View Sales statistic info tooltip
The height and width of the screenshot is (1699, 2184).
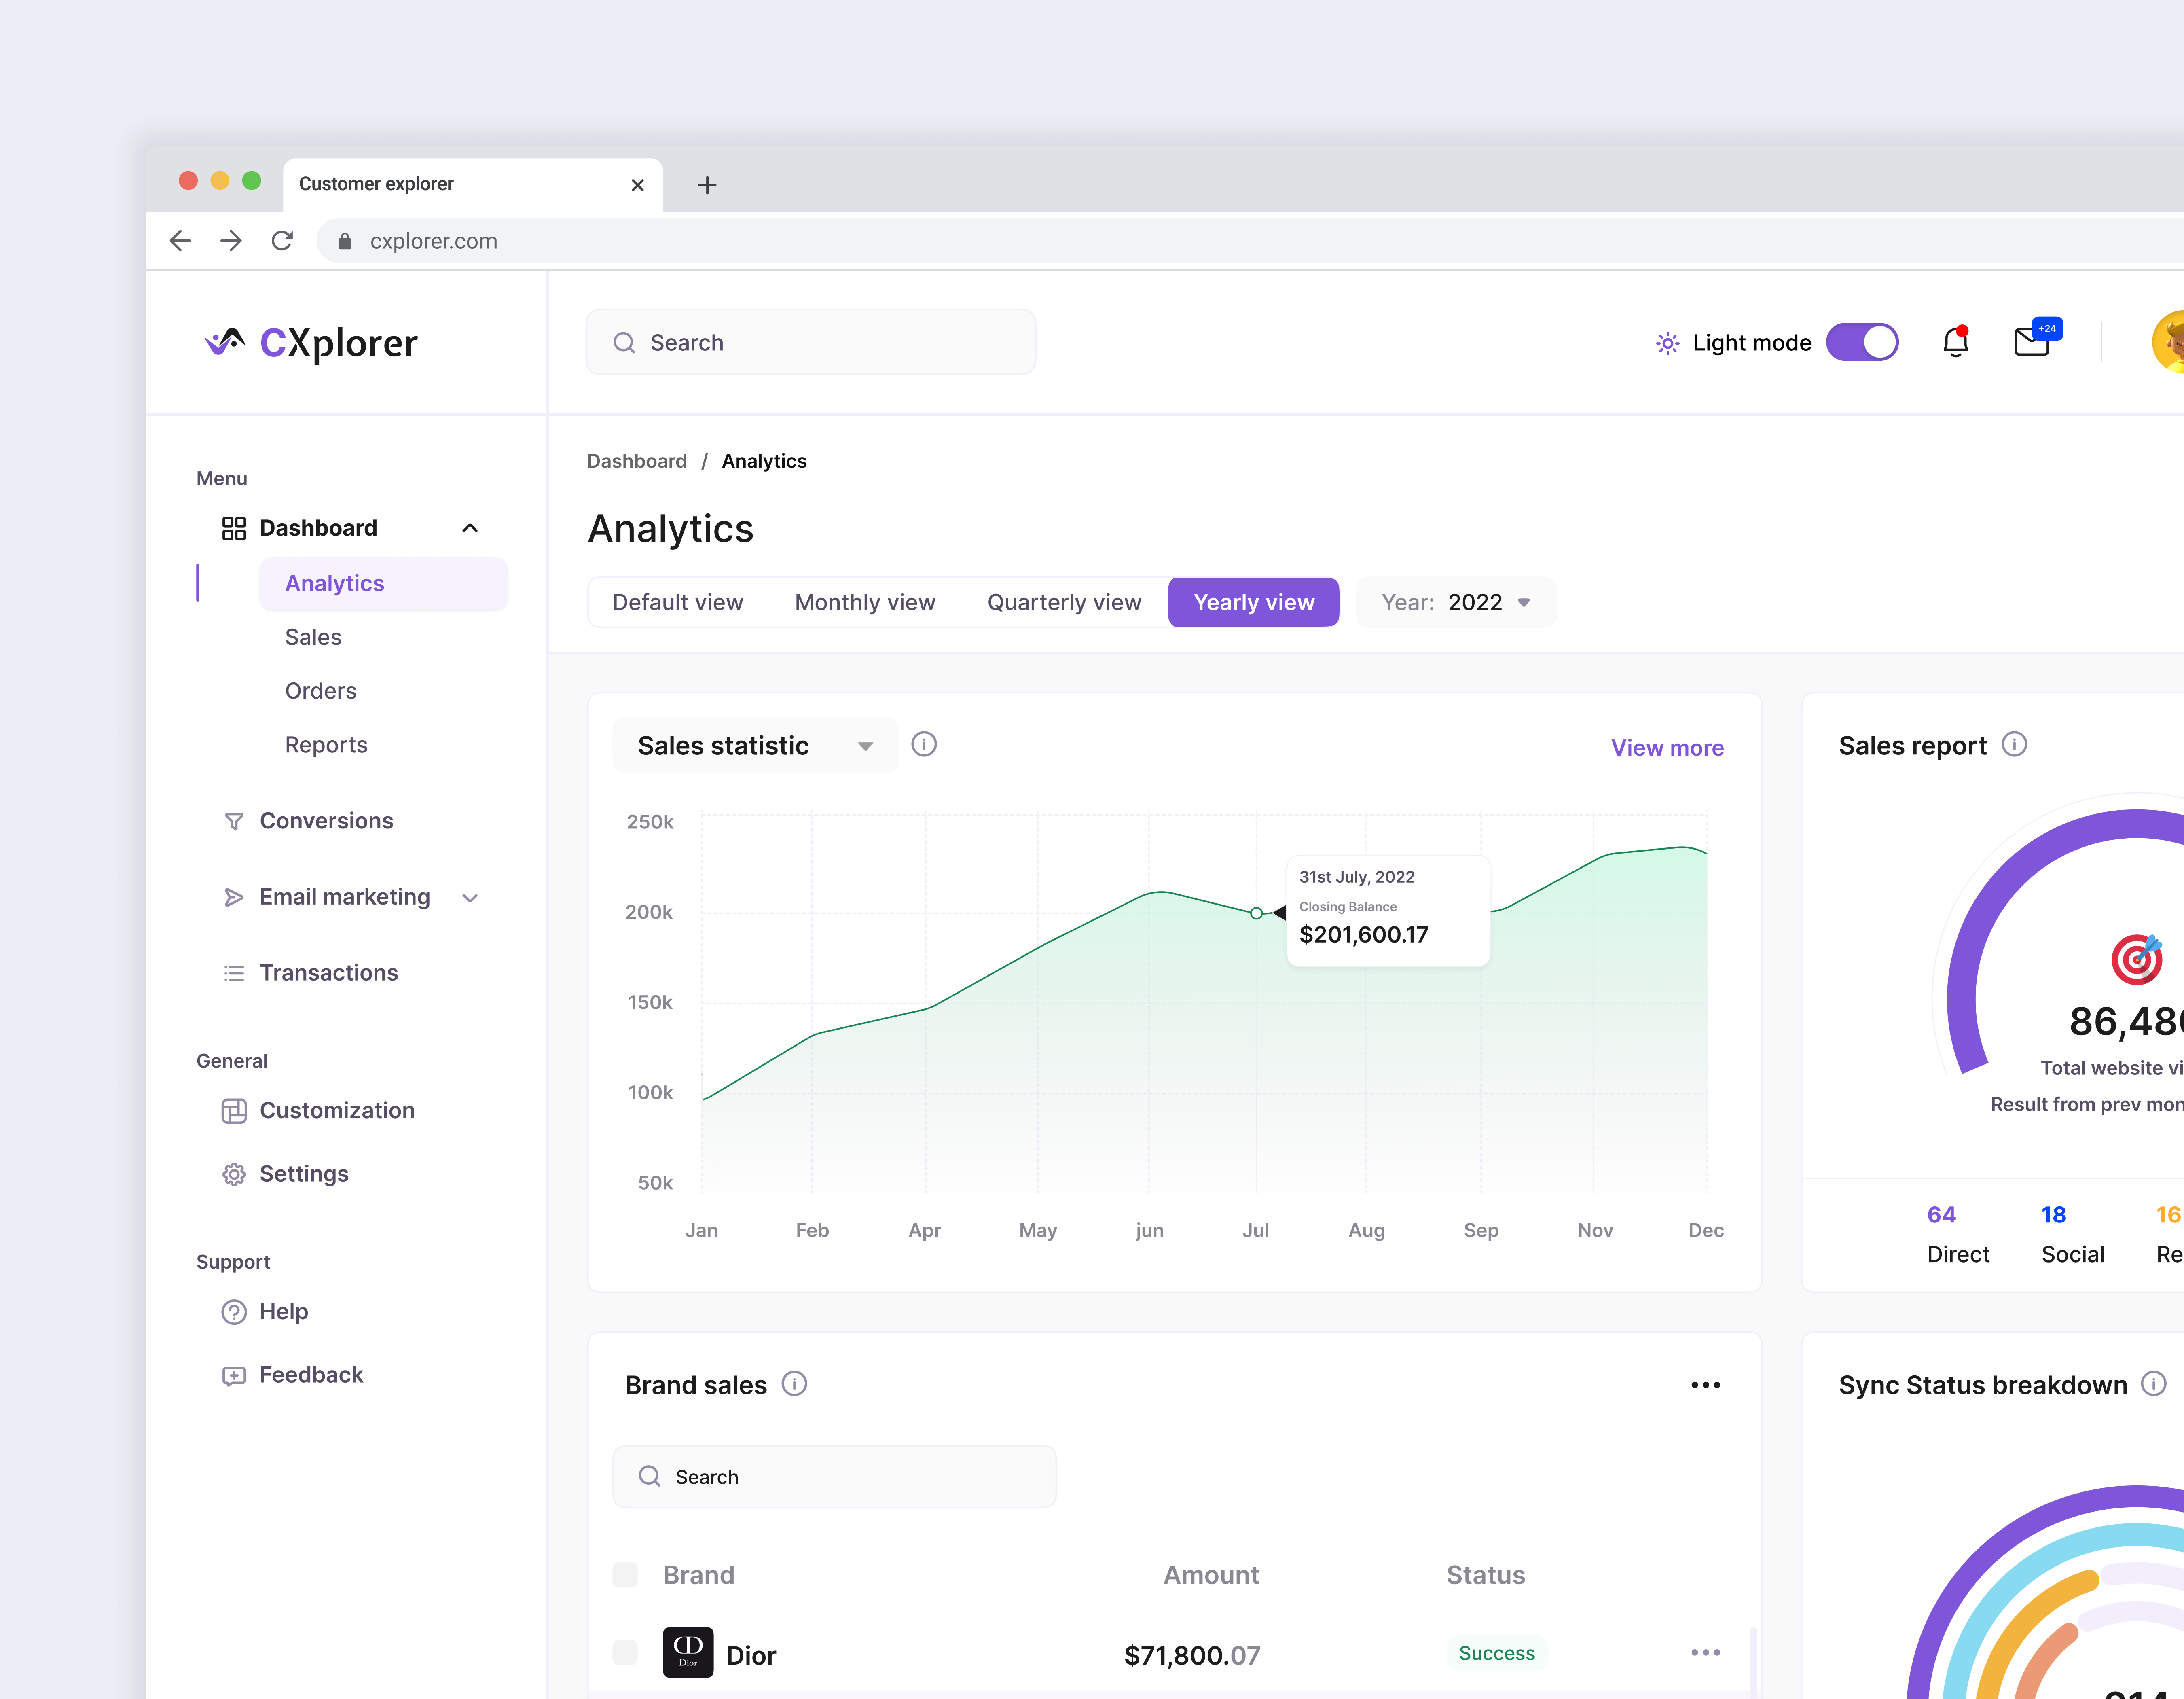pyautogui.click(x=924, y=744)
